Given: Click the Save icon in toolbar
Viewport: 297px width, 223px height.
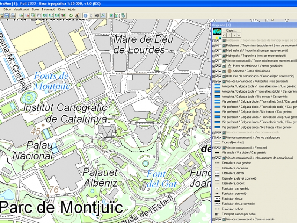Looking at the screenshot, I should [x=7, y=16].
